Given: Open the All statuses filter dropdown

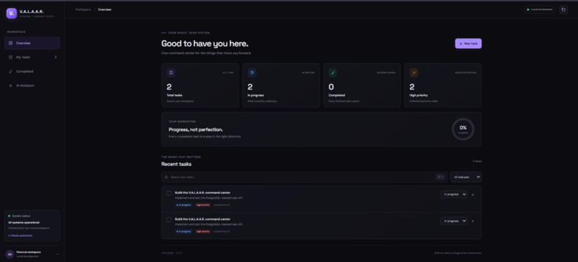Looking at the screenshot, I should click(466, 177).
